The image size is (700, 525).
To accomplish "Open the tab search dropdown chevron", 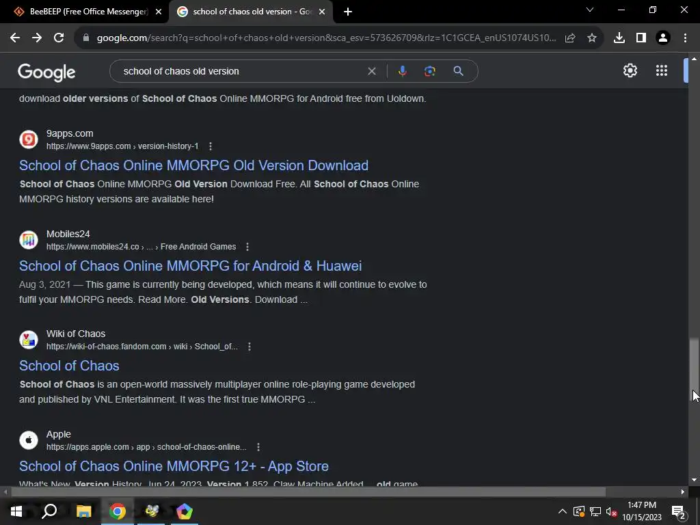I will tap(590, 10).
